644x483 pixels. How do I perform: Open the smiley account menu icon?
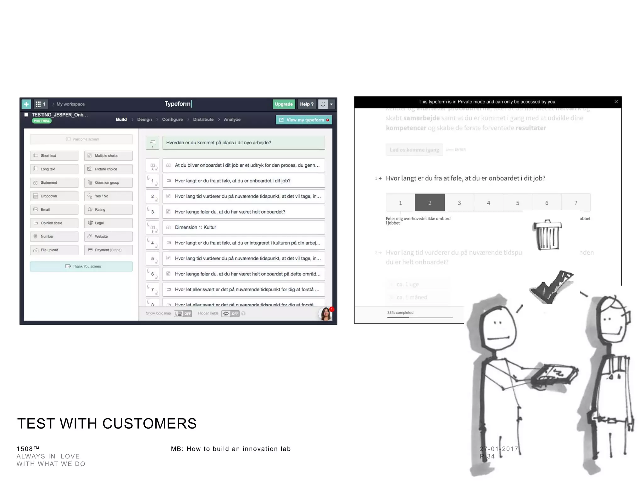pyautogui.click(x=323, y=104)
